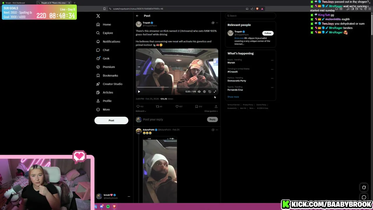Click the X logo in sidebar
The image size is (373, 210).
point(98,16)
